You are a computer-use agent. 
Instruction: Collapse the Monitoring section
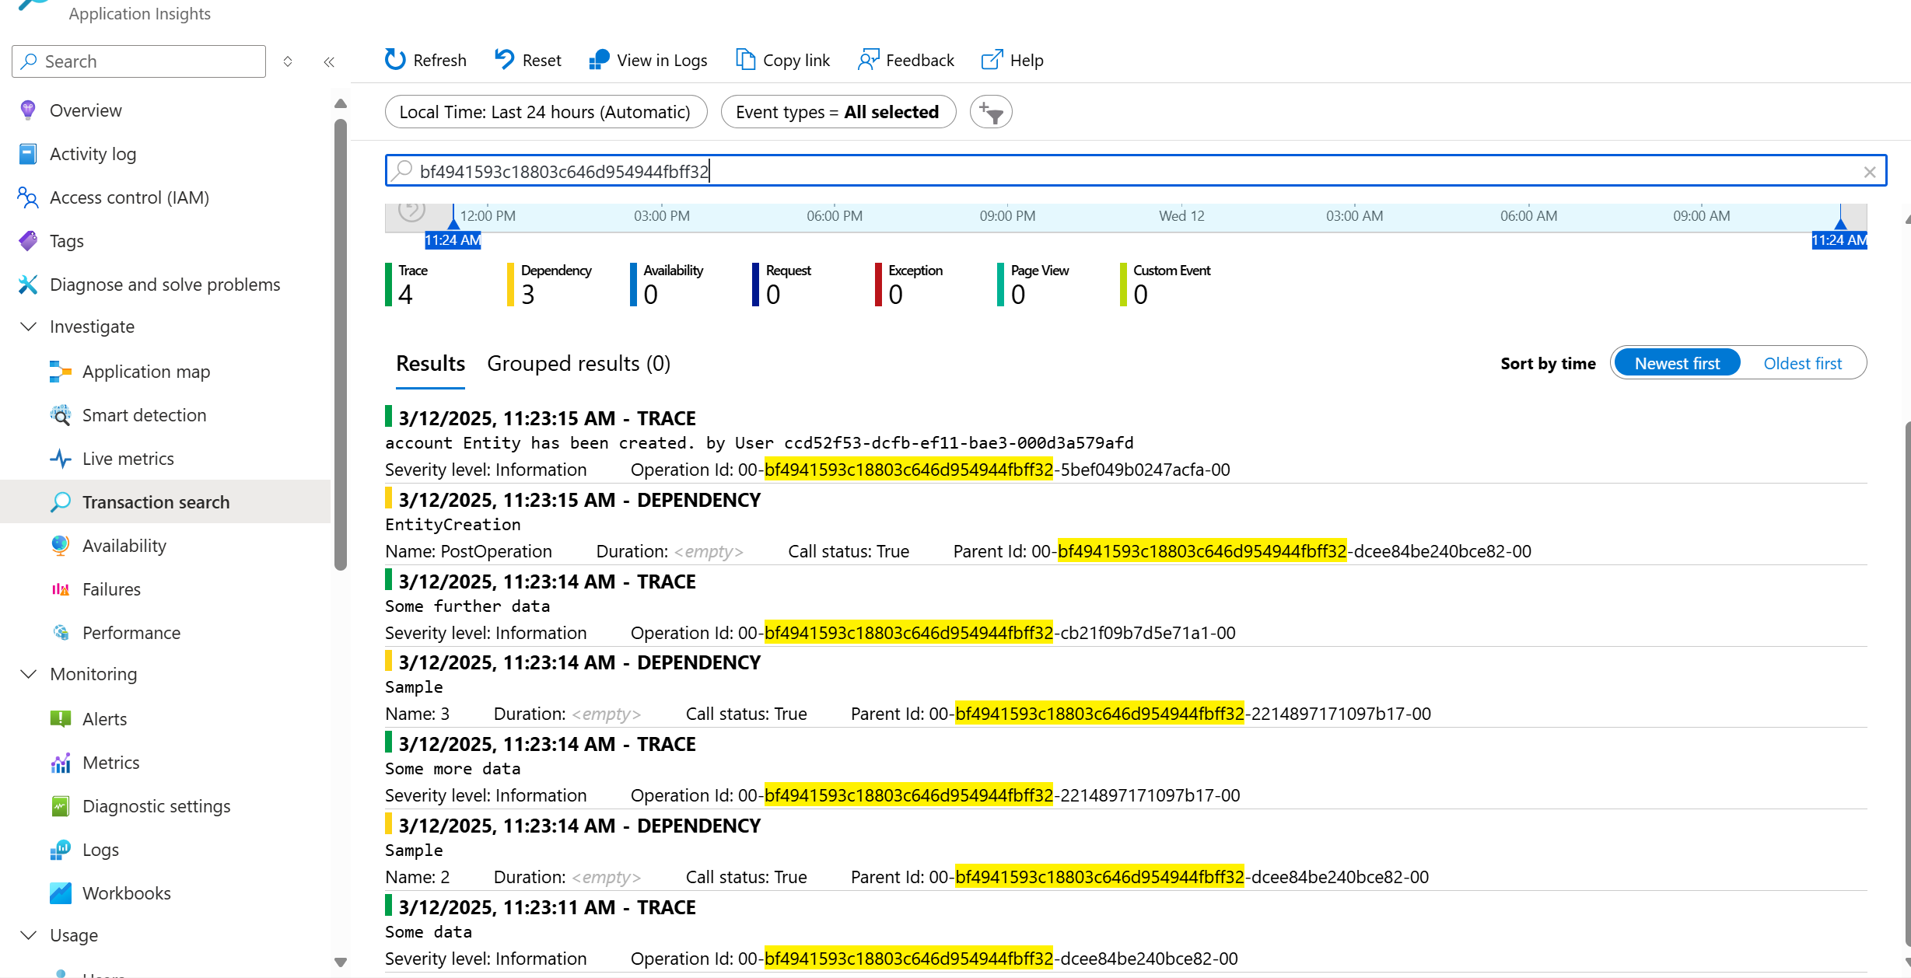28,674
